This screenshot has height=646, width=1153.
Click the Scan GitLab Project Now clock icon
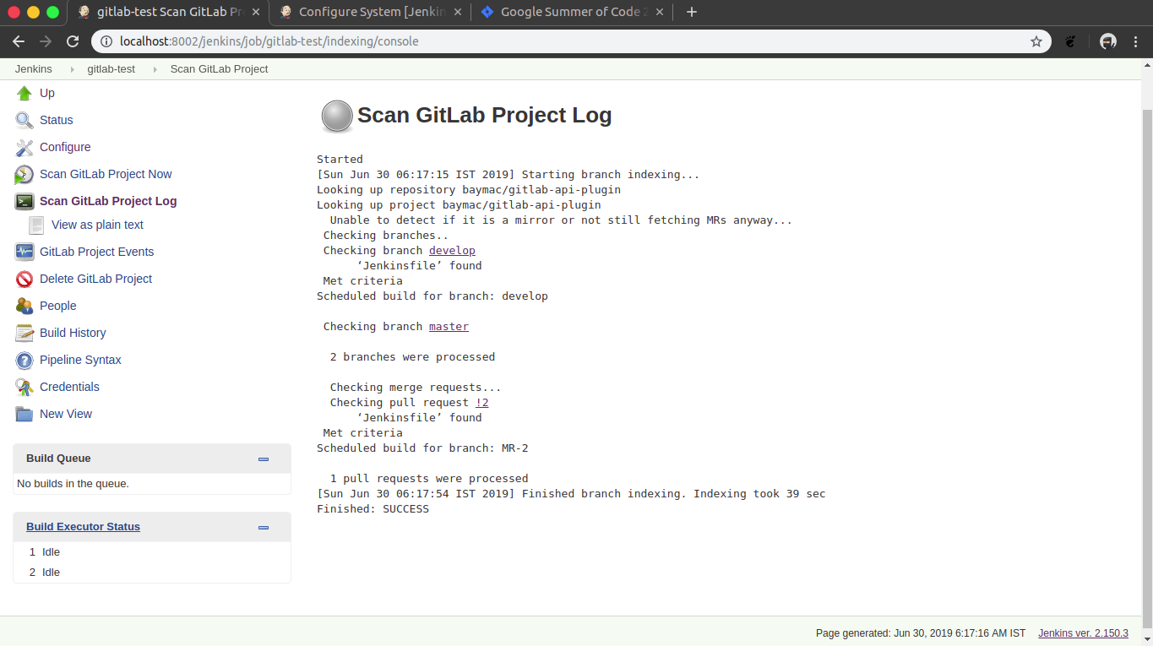[24, 174]
